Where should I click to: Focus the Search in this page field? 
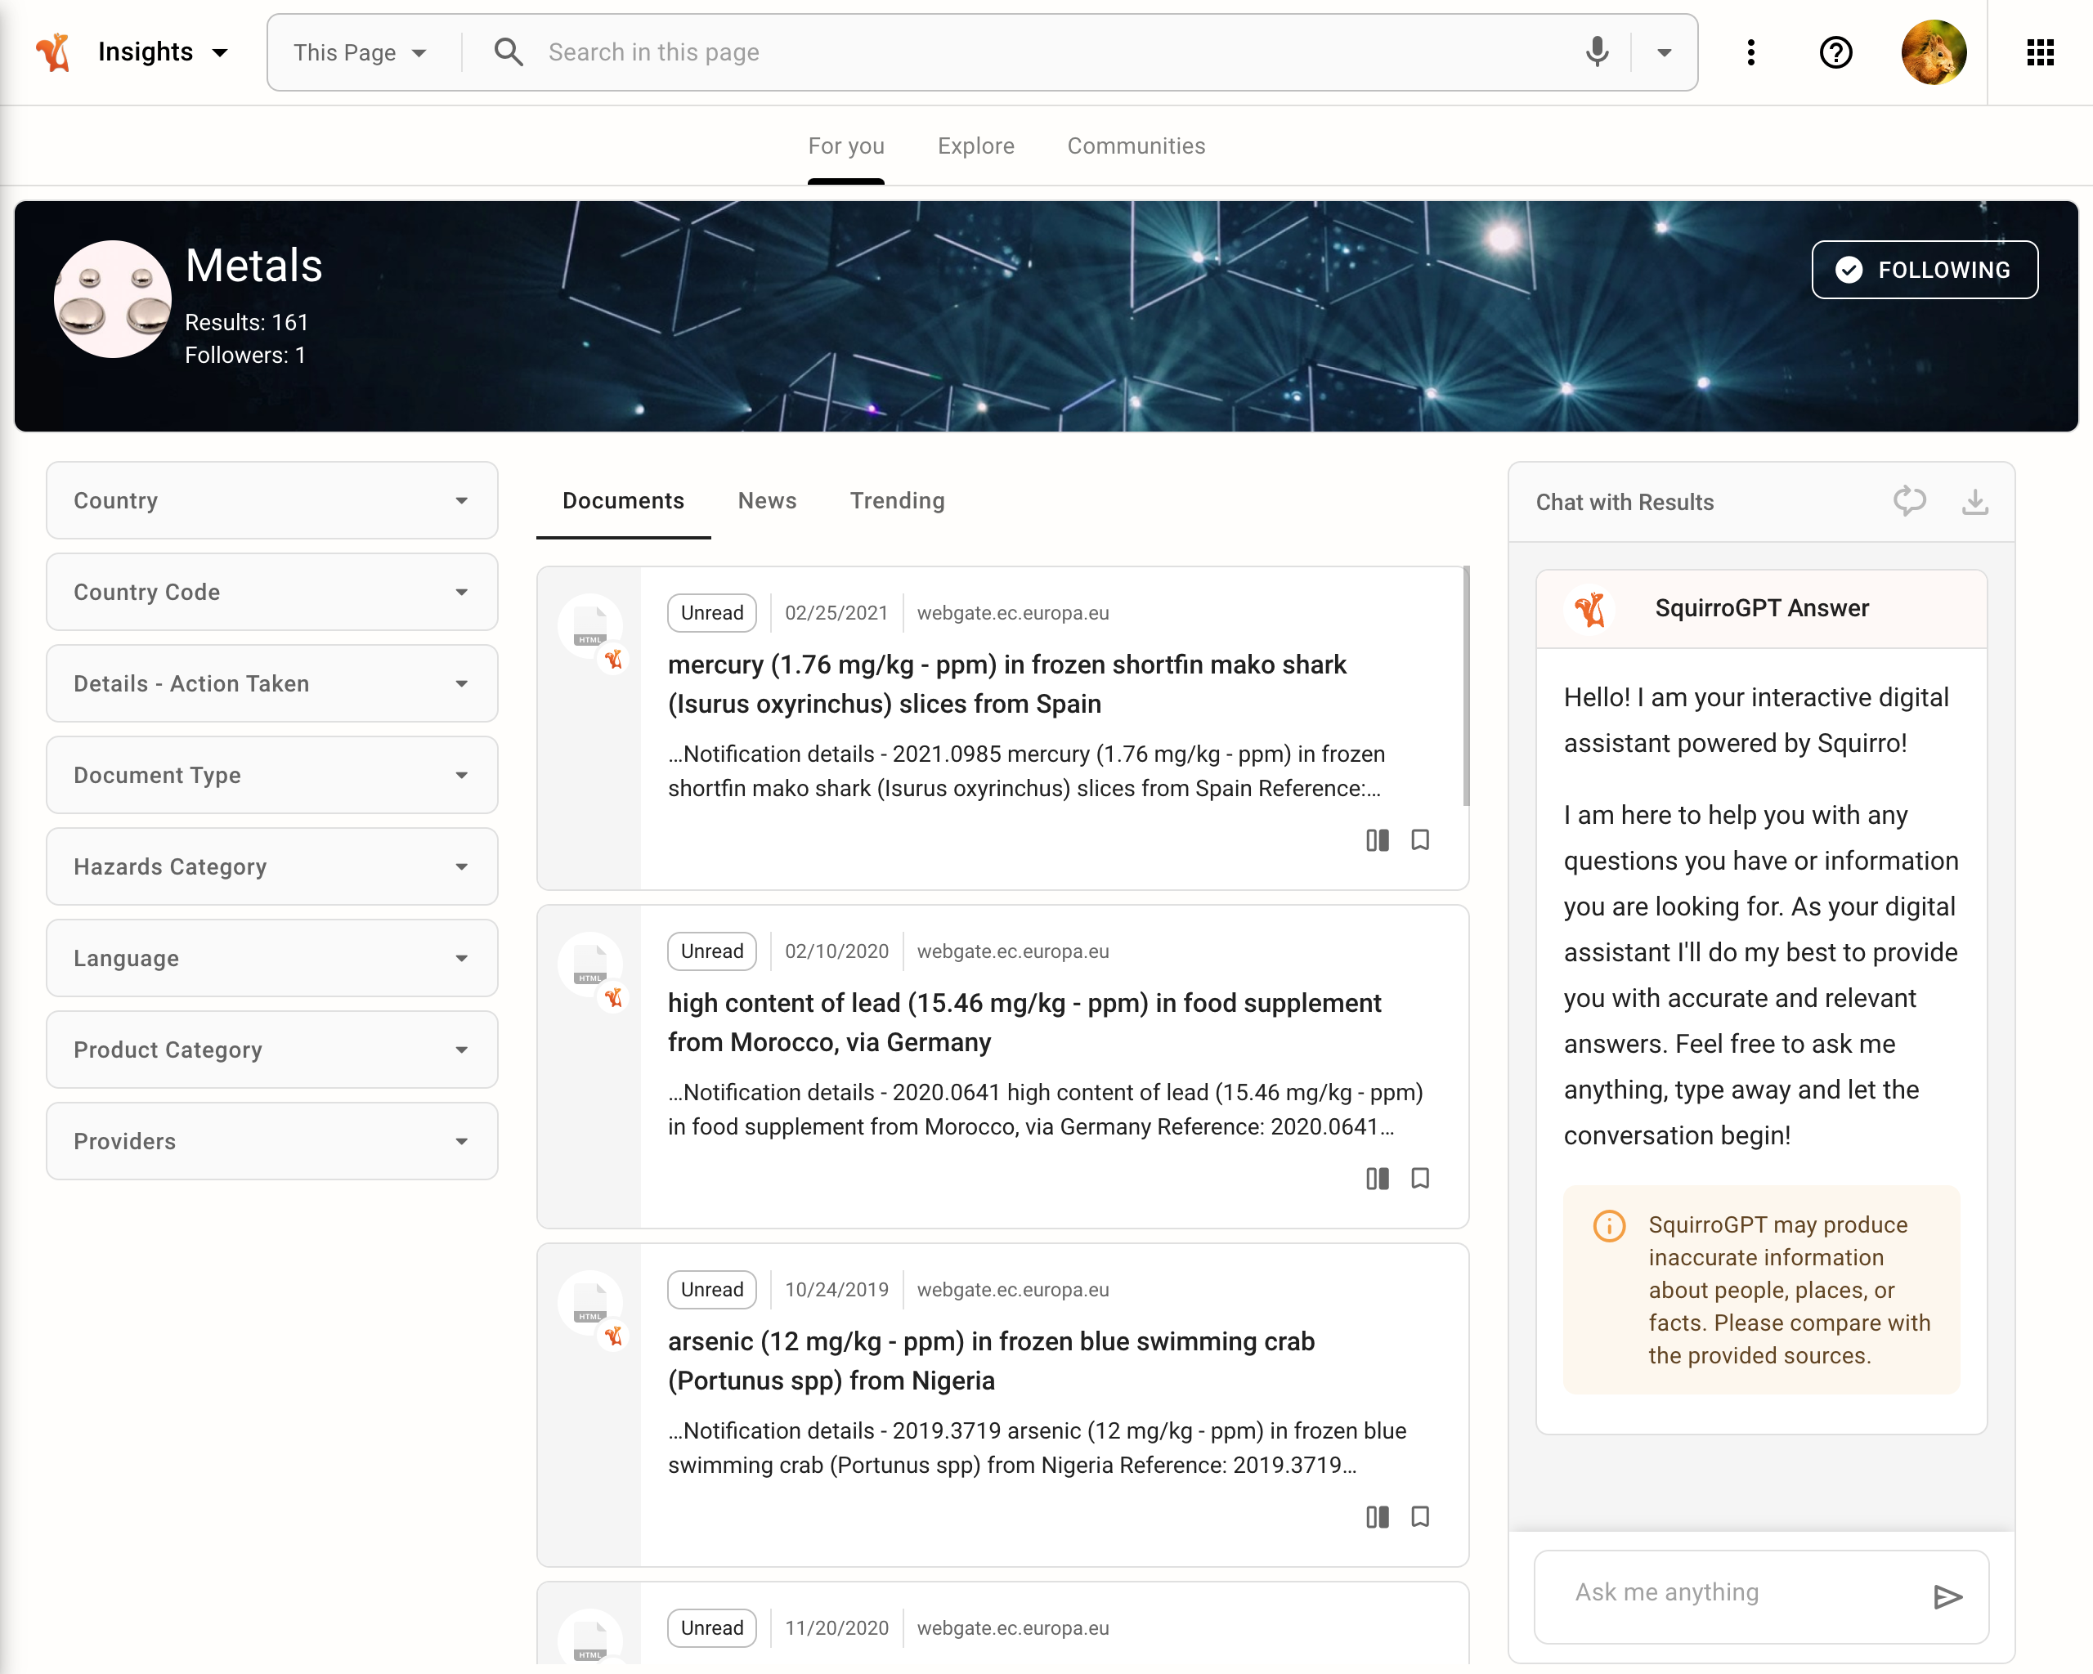[x=1053, y=52]
